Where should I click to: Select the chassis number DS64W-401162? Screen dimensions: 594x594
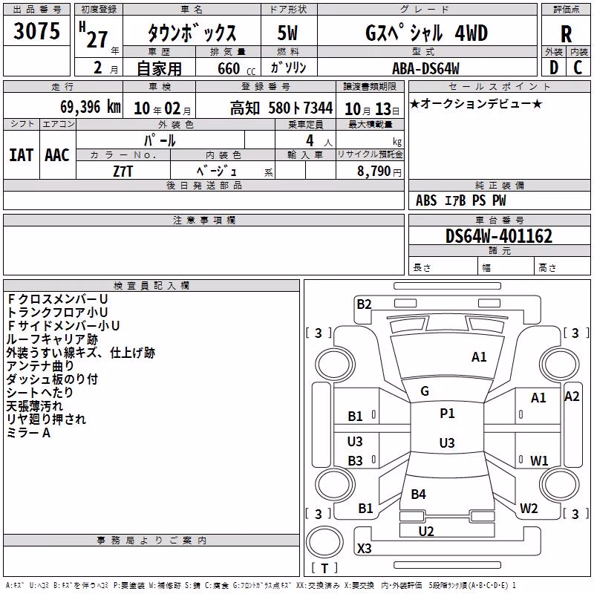(x=499, y=236)
